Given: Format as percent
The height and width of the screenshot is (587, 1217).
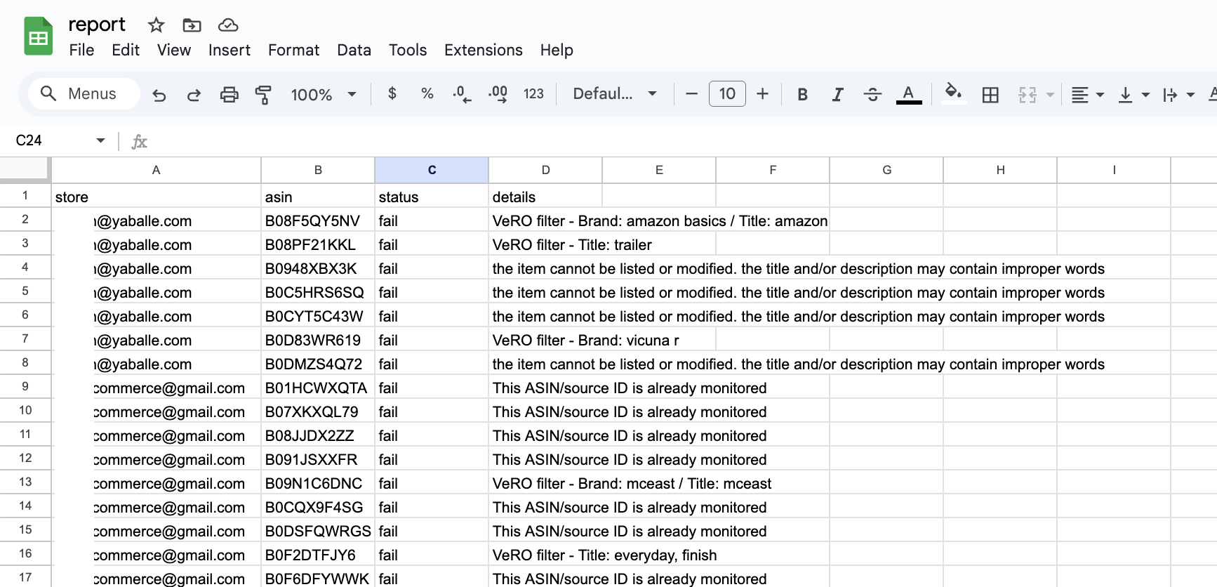Looking at the screenshot, I should coord(427,93).
